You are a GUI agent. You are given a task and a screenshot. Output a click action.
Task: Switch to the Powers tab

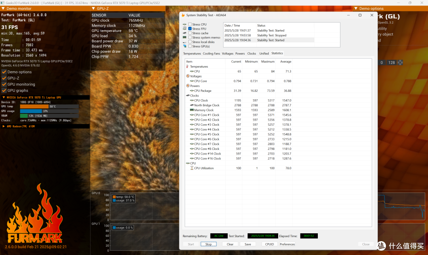point(240,53)
